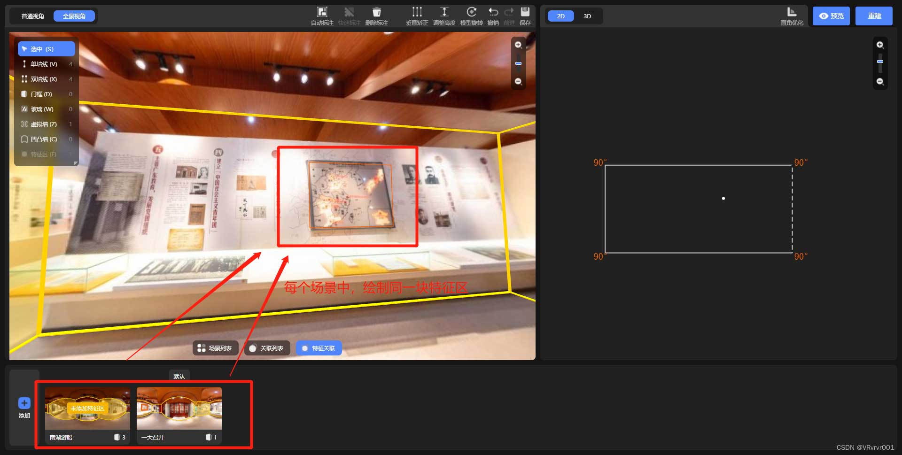Choose the 双墙线 (X) tool
Image resolution: width=902 pixels, height=455 pixels.
[x=47, y=79]
